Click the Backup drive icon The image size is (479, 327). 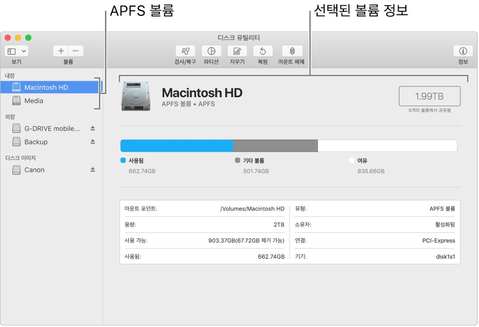coord(16,142)
